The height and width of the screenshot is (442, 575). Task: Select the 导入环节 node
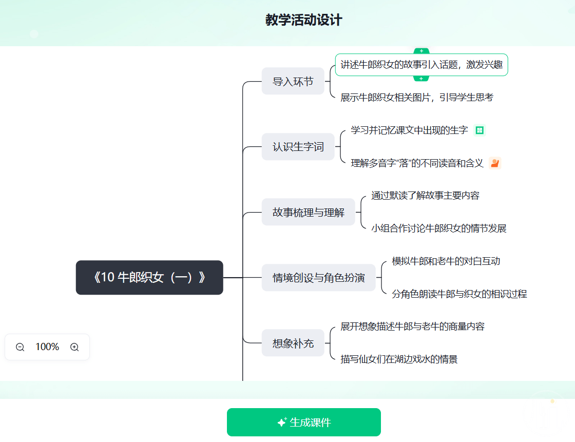[293, 81]
